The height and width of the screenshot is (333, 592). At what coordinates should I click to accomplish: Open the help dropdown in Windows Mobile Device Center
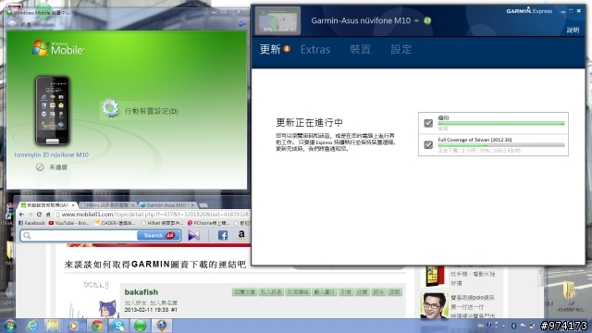coord(241,24)
